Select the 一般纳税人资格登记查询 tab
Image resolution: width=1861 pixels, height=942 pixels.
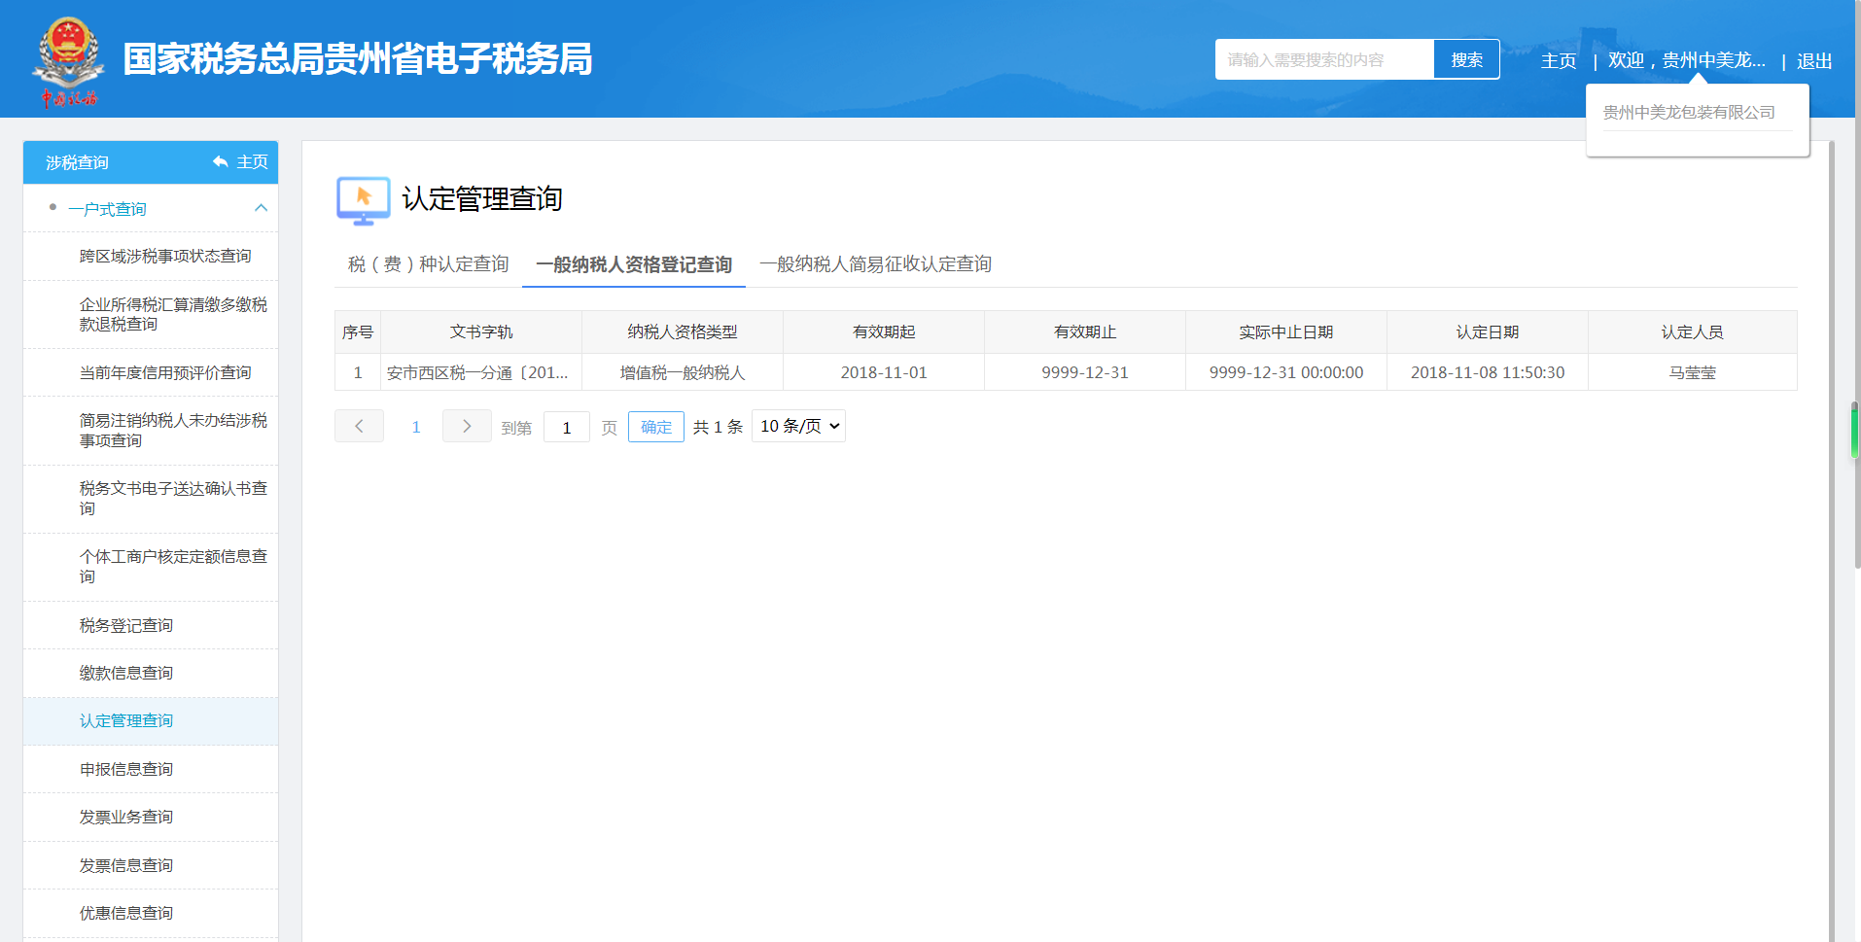[634, 264]
